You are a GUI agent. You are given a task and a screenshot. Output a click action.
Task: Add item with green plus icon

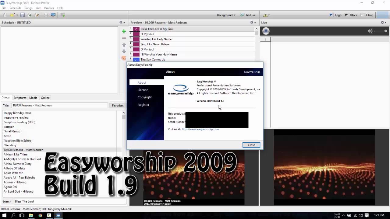tap(124, 31)
